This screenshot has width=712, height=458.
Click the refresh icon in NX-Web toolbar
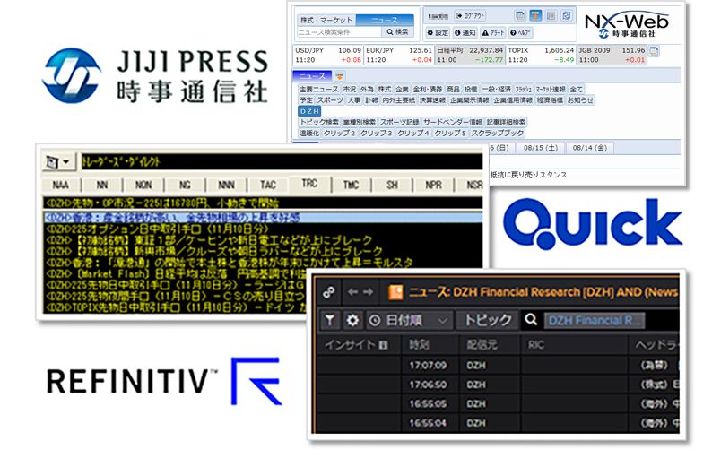566,16
